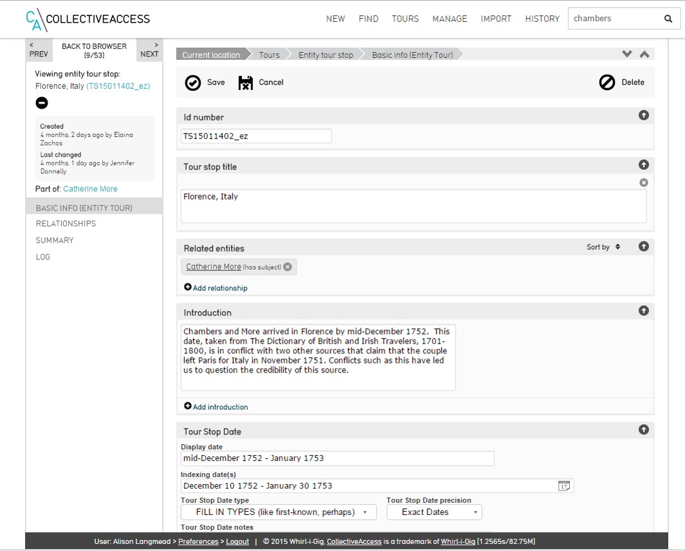Open the Whirl-i-Gig footer link
Screen dimensions: 685x551
point(458,541)
